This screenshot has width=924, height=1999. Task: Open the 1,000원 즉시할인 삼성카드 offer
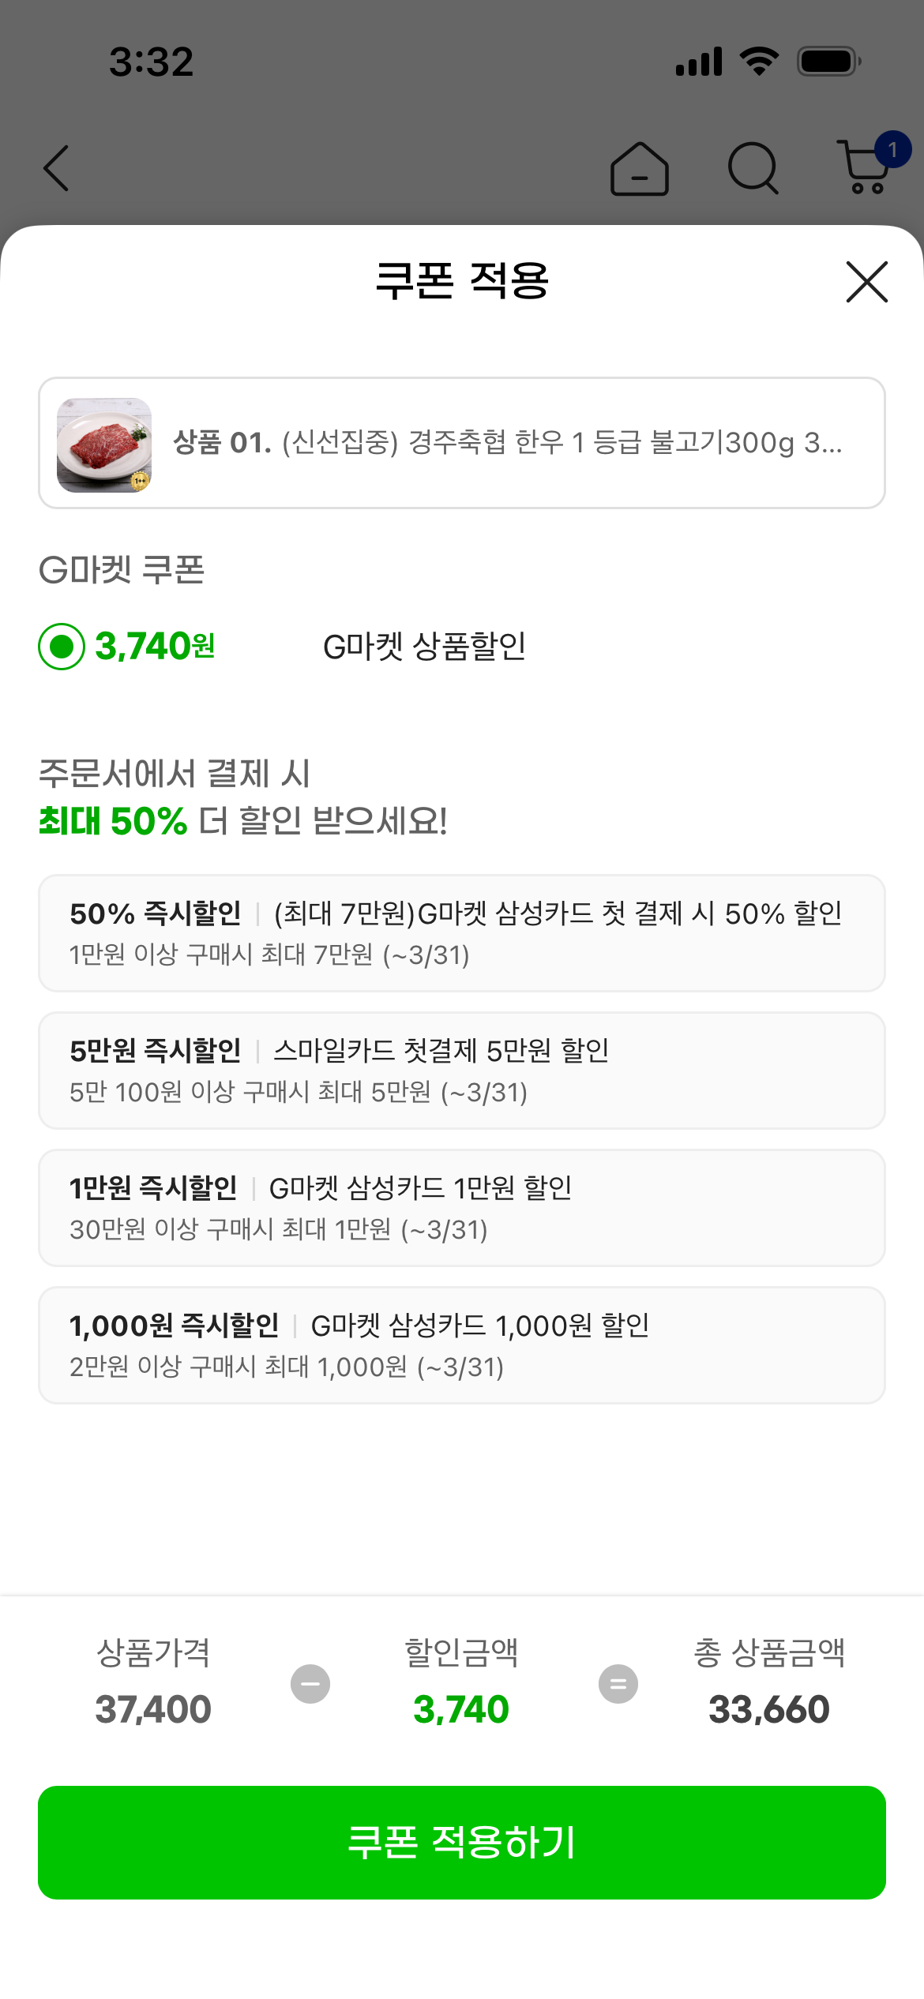pos(461,1345)
